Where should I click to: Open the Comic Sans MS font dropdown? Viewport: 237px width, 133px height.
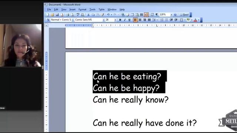coord(104,20)
